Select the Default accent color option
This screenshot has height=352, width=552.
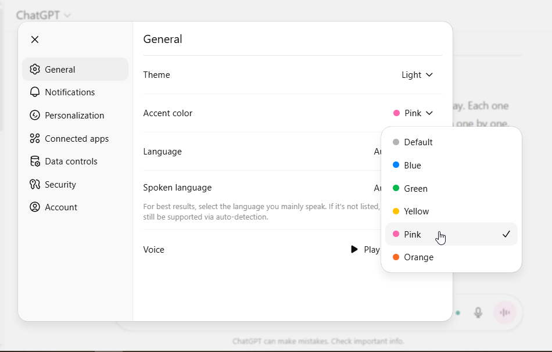418,142
